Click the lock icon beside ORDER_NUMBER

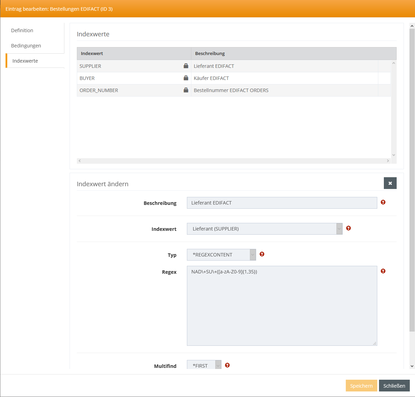click(x=186, y=90)
